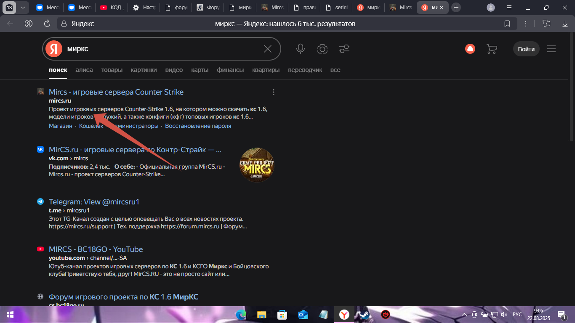The width and height of the screenshot is (575, 323).
Task: Click the Alice assistant orange icon
Action: click(470, 49)
